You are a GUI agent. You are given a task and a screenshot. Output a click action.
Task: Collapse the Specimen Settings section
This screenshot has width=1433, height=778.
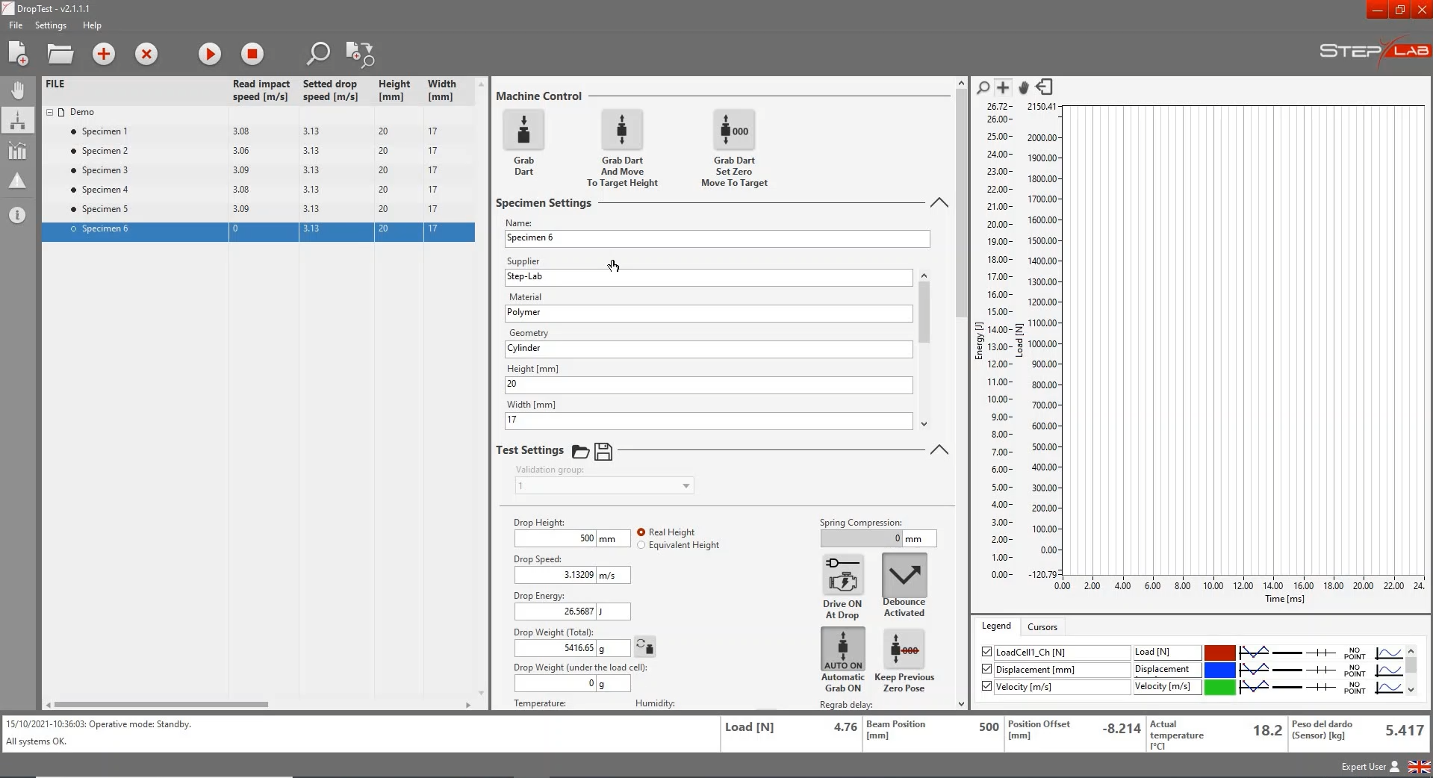[939, 203]
